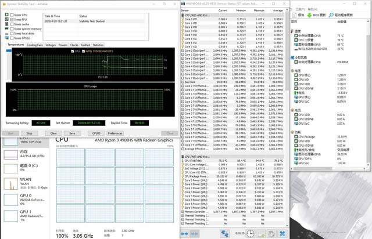This screenshot has width=372, height=239.
Task: Click the Stress GPU monitor icon
Action: point(6,38)
